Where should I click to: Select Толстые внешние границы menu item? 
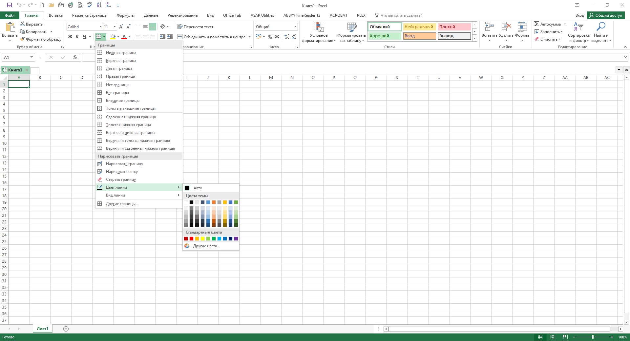pyautogui.click(x=139, y=108)
